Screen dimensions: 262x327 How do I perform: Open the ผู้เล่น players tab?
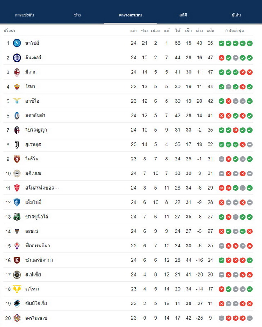click(236, 15)
